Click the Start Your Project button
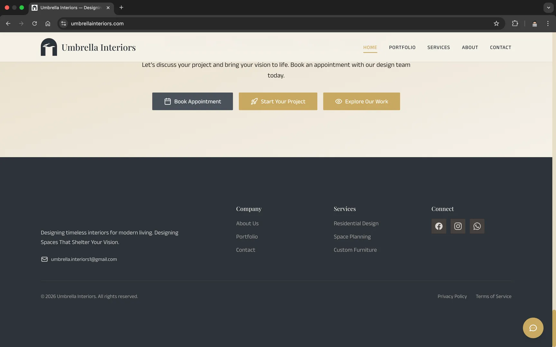The height and width of the screenshot is (347, 556). point(278,101)
